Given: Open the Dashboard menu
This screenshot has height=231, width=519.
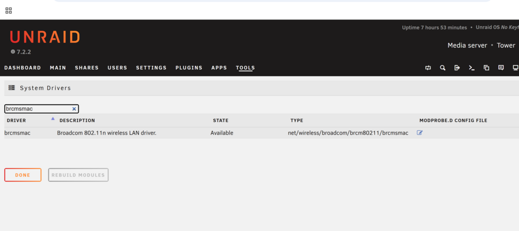Looking at the screenshot, I should 22,68.
